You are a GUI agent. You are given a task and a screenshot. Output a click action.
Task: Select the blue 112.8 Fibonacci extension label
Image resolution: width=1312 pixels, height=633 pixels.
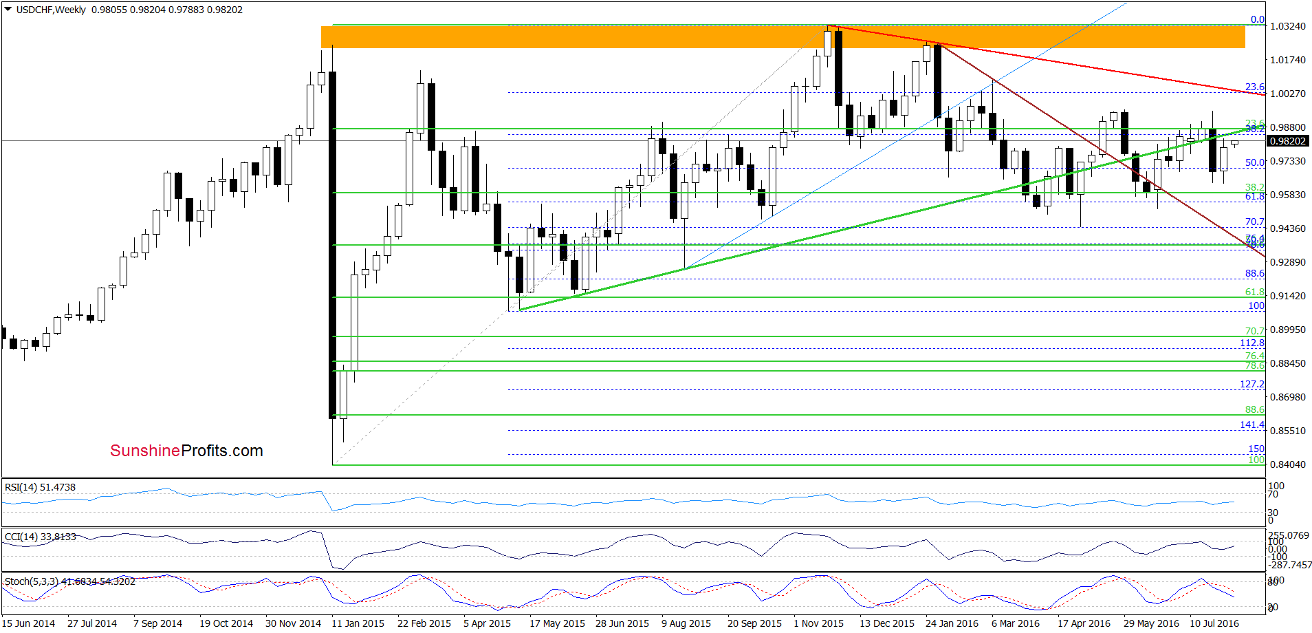[x=1252, y=343]
